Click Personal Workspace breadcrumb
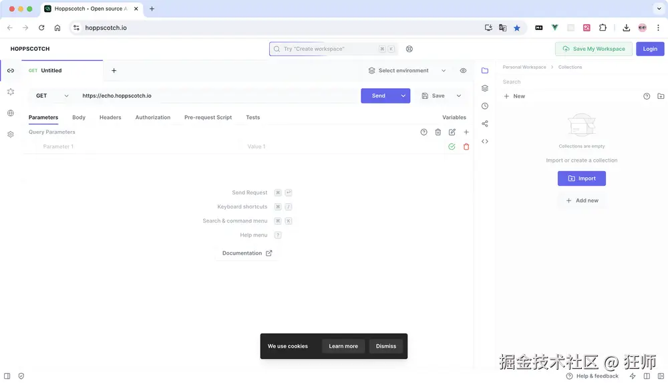 [x=524, y=68]
